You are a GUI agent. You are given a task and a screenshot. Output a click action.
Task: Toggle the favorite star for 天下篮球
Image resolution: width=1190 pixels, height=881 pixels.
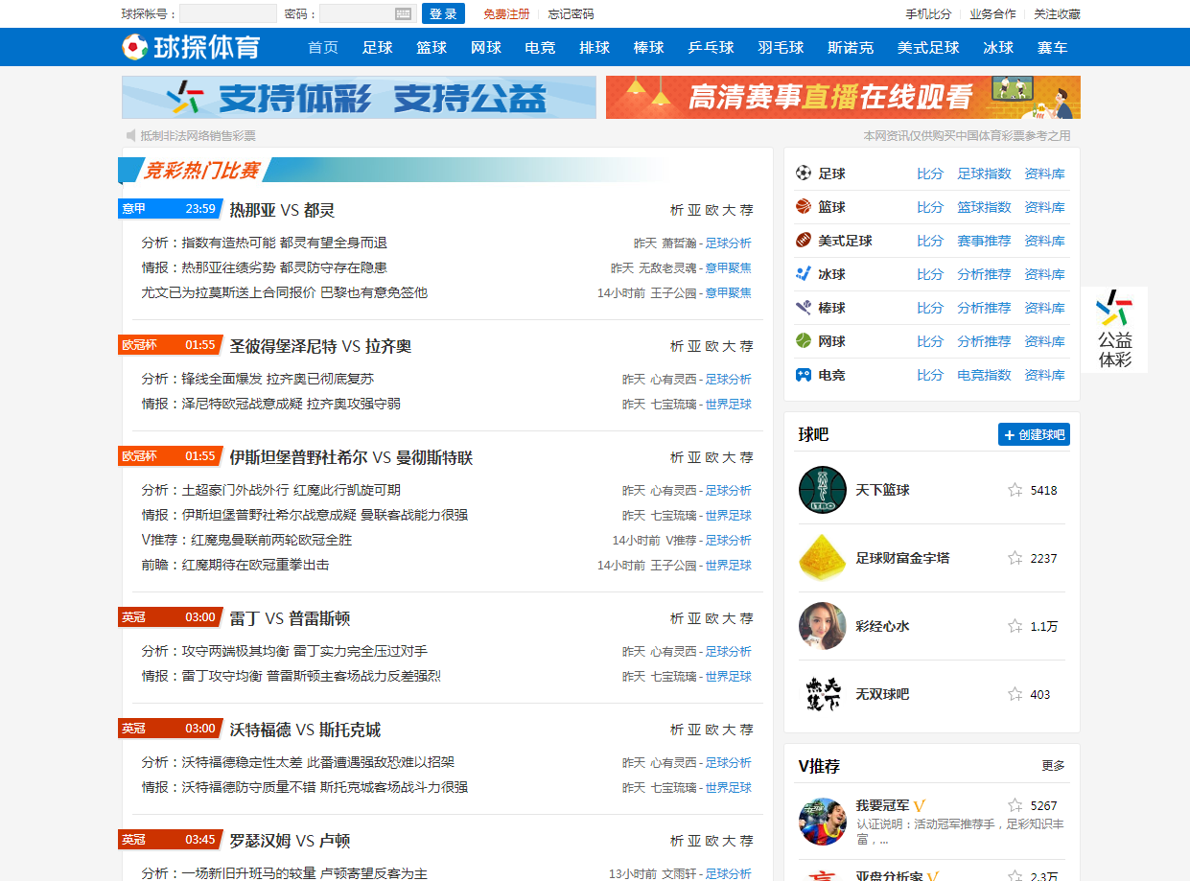(x=1015, y=490)
